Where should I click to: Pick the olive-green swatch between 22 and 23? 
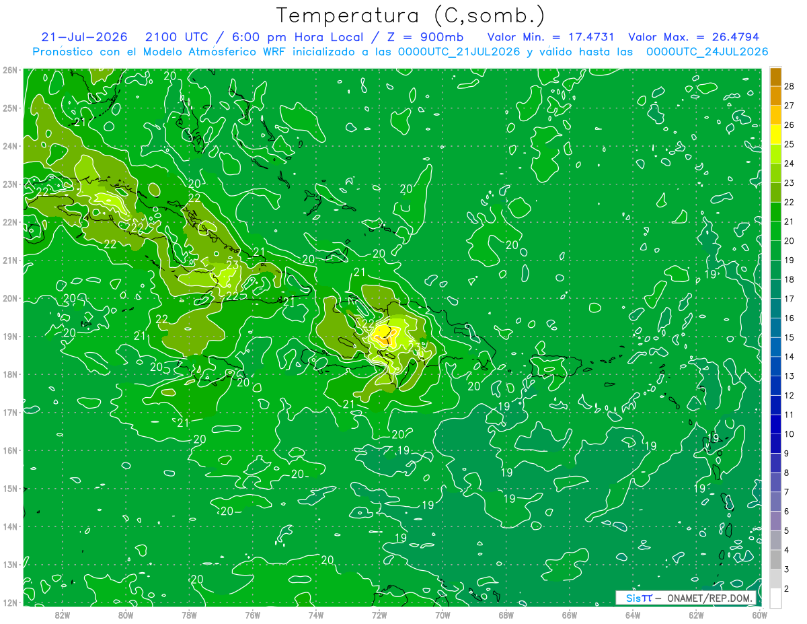point(775,193)
